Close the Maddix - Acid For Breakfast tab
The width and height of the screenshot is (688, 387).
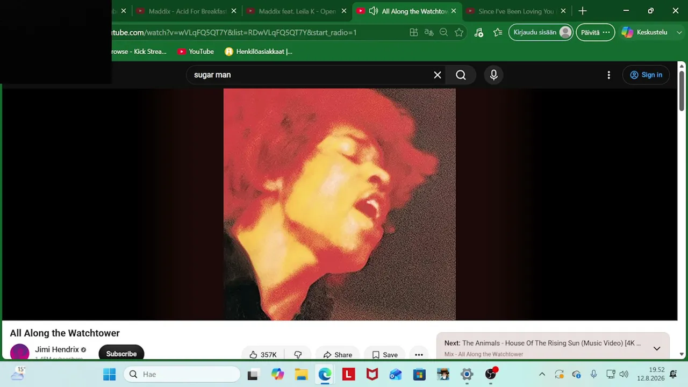point(234,11)
